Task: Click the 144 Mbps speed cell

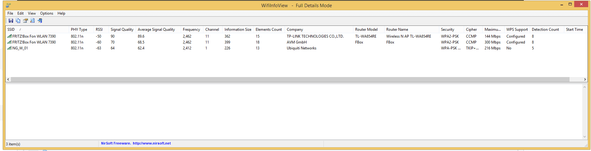Action: coord(492,36)
